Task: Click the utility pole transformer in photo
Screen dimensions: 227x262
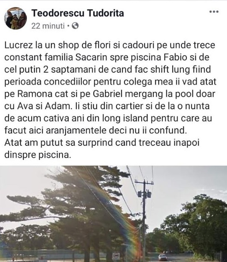Action: pyautogui.click(x=144, y=194)
